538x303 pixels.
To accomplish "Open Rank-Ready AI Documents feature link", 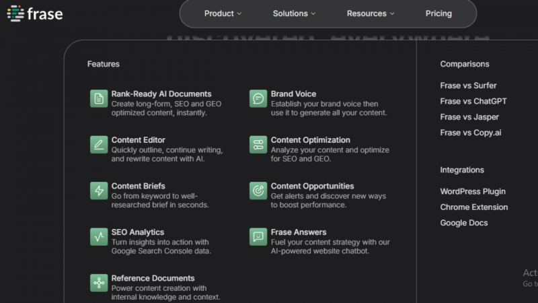I will click(161, 94).
